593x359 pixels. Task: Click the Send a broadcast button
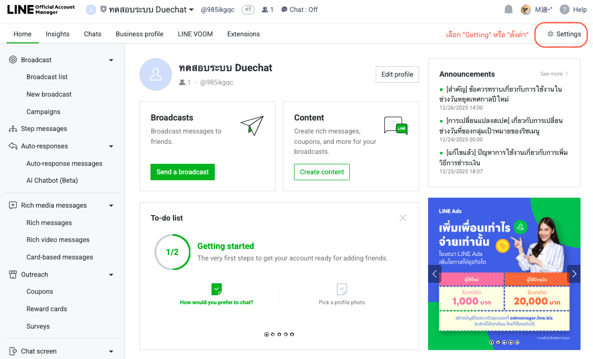click(x=183, y=172)
